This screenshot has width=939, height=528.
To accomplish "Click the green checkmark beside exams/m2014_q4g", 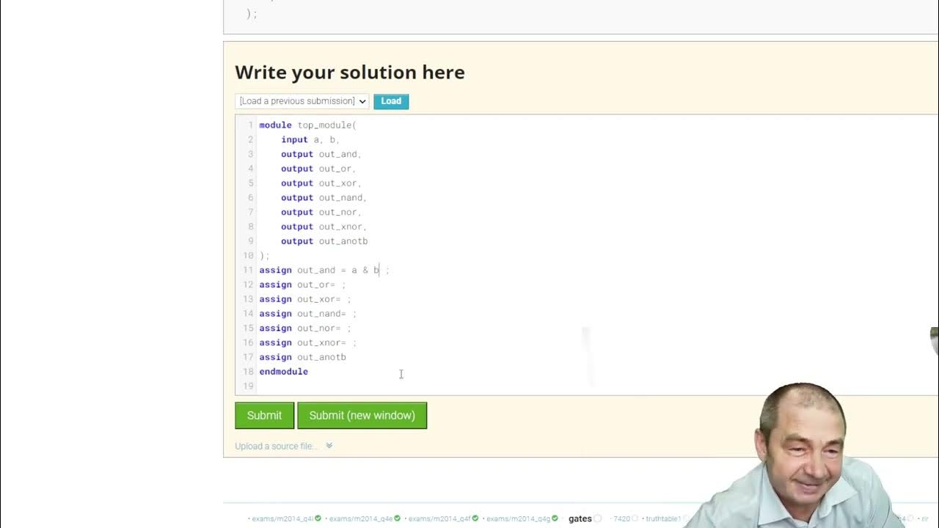I will click(555, 518).
